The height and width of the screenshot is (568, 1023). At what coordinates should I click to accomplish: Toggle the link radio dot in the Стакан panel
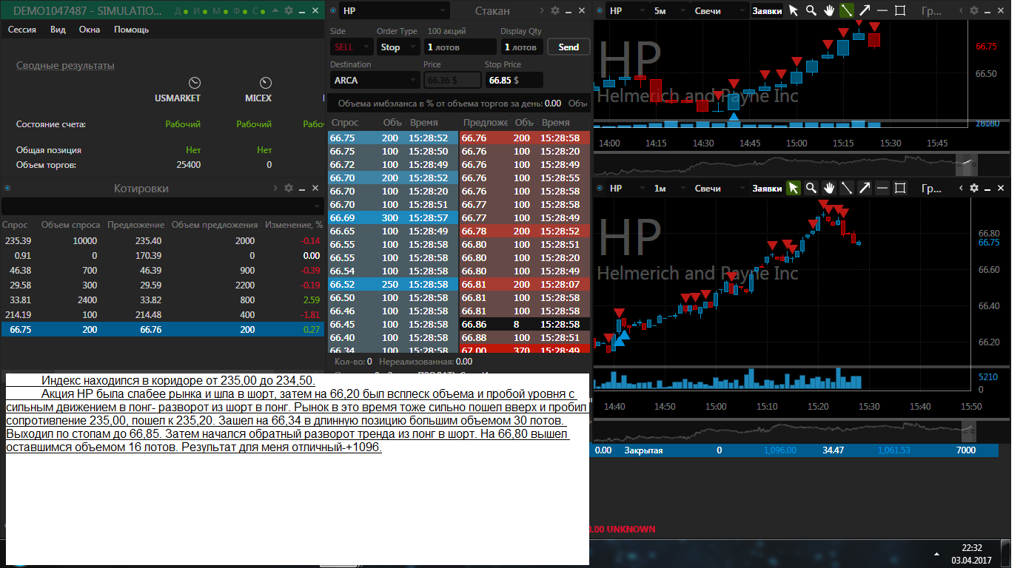(333, 10)
